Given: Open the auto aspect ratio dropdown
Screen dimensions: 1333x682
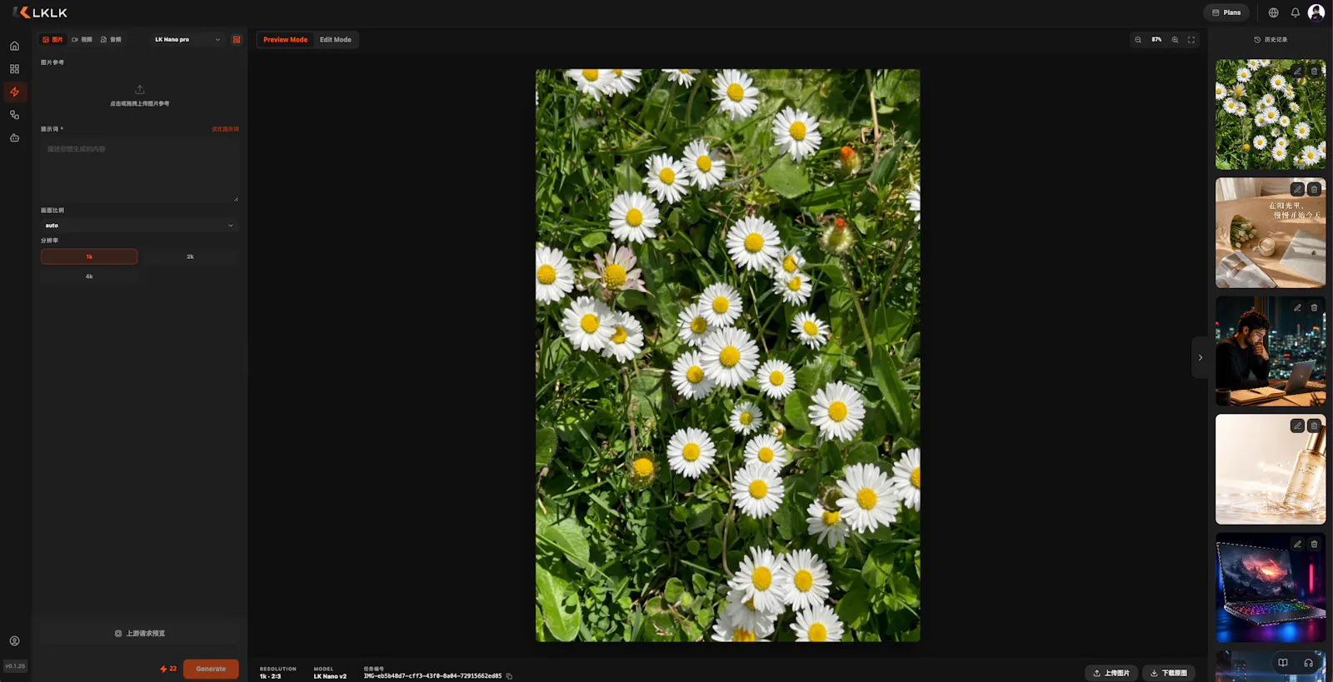Looking at the screenshot, I should (140, 226).
